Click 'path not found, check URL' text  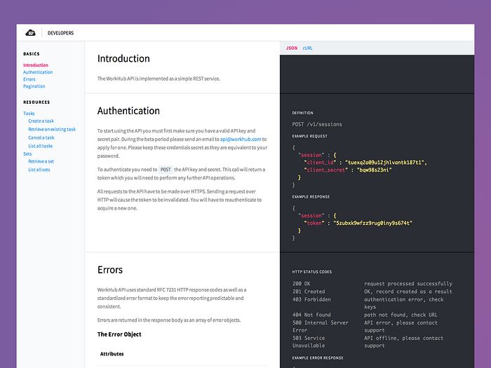pyautogui.click(x=401, y=315)
